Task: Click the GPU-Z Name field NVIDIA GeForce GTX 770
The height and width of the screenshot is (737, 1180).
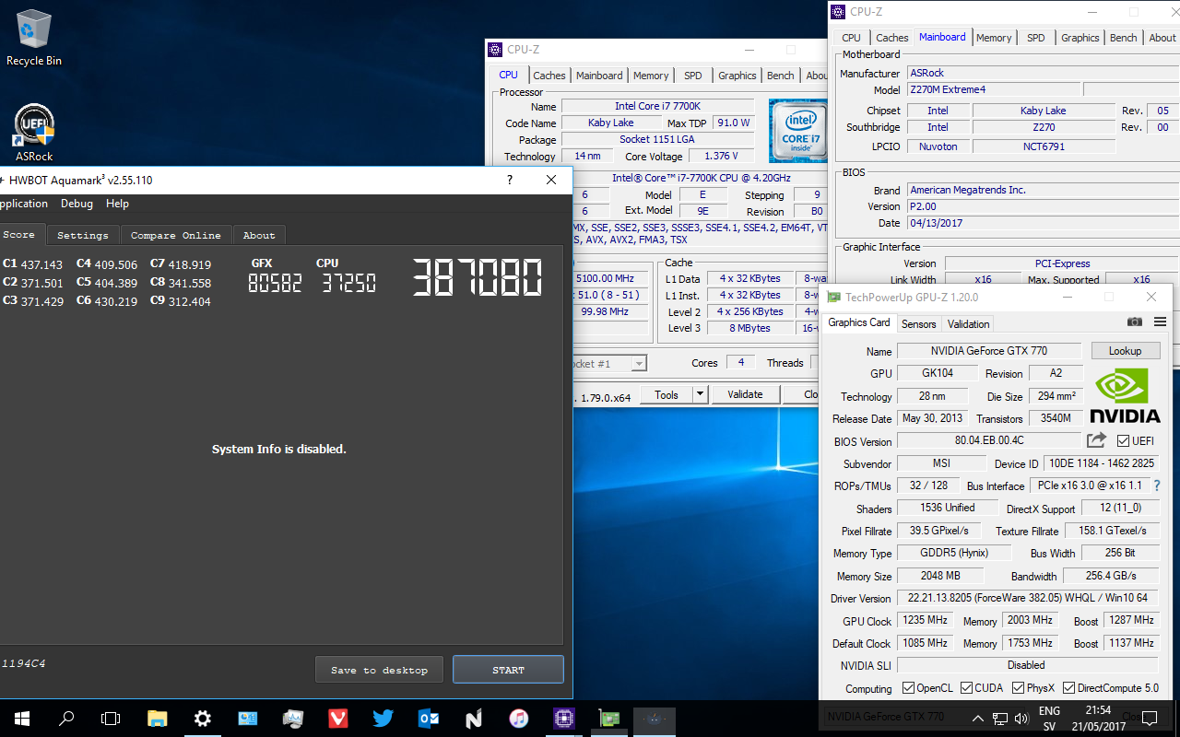Action: point(990,351)
